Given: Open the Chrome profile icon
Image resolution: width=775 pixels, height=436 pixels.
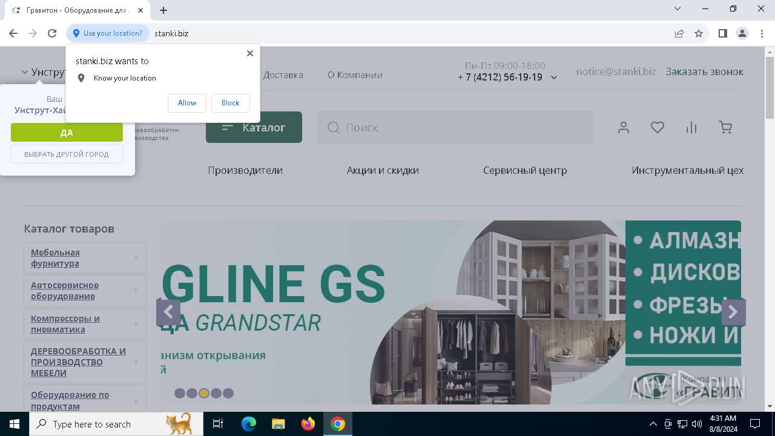Looking at the screenshot, I should pyautogui.click(x=742, y=33).
